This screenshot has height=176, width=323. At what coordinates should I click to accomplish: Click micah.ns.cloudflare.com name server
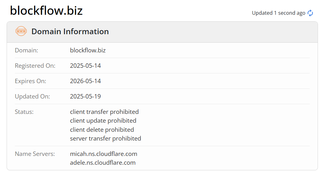pos(103,154)
